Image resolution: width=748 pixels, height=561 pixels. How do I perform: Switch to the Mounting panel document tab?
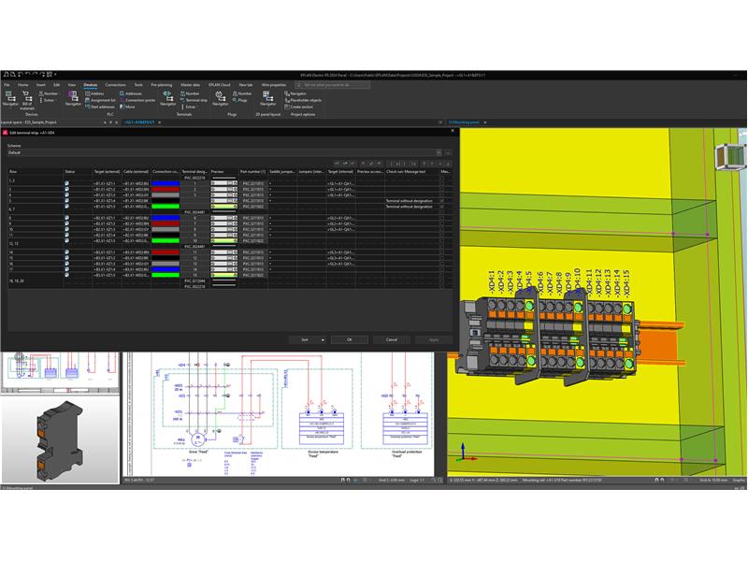point(464,122)
